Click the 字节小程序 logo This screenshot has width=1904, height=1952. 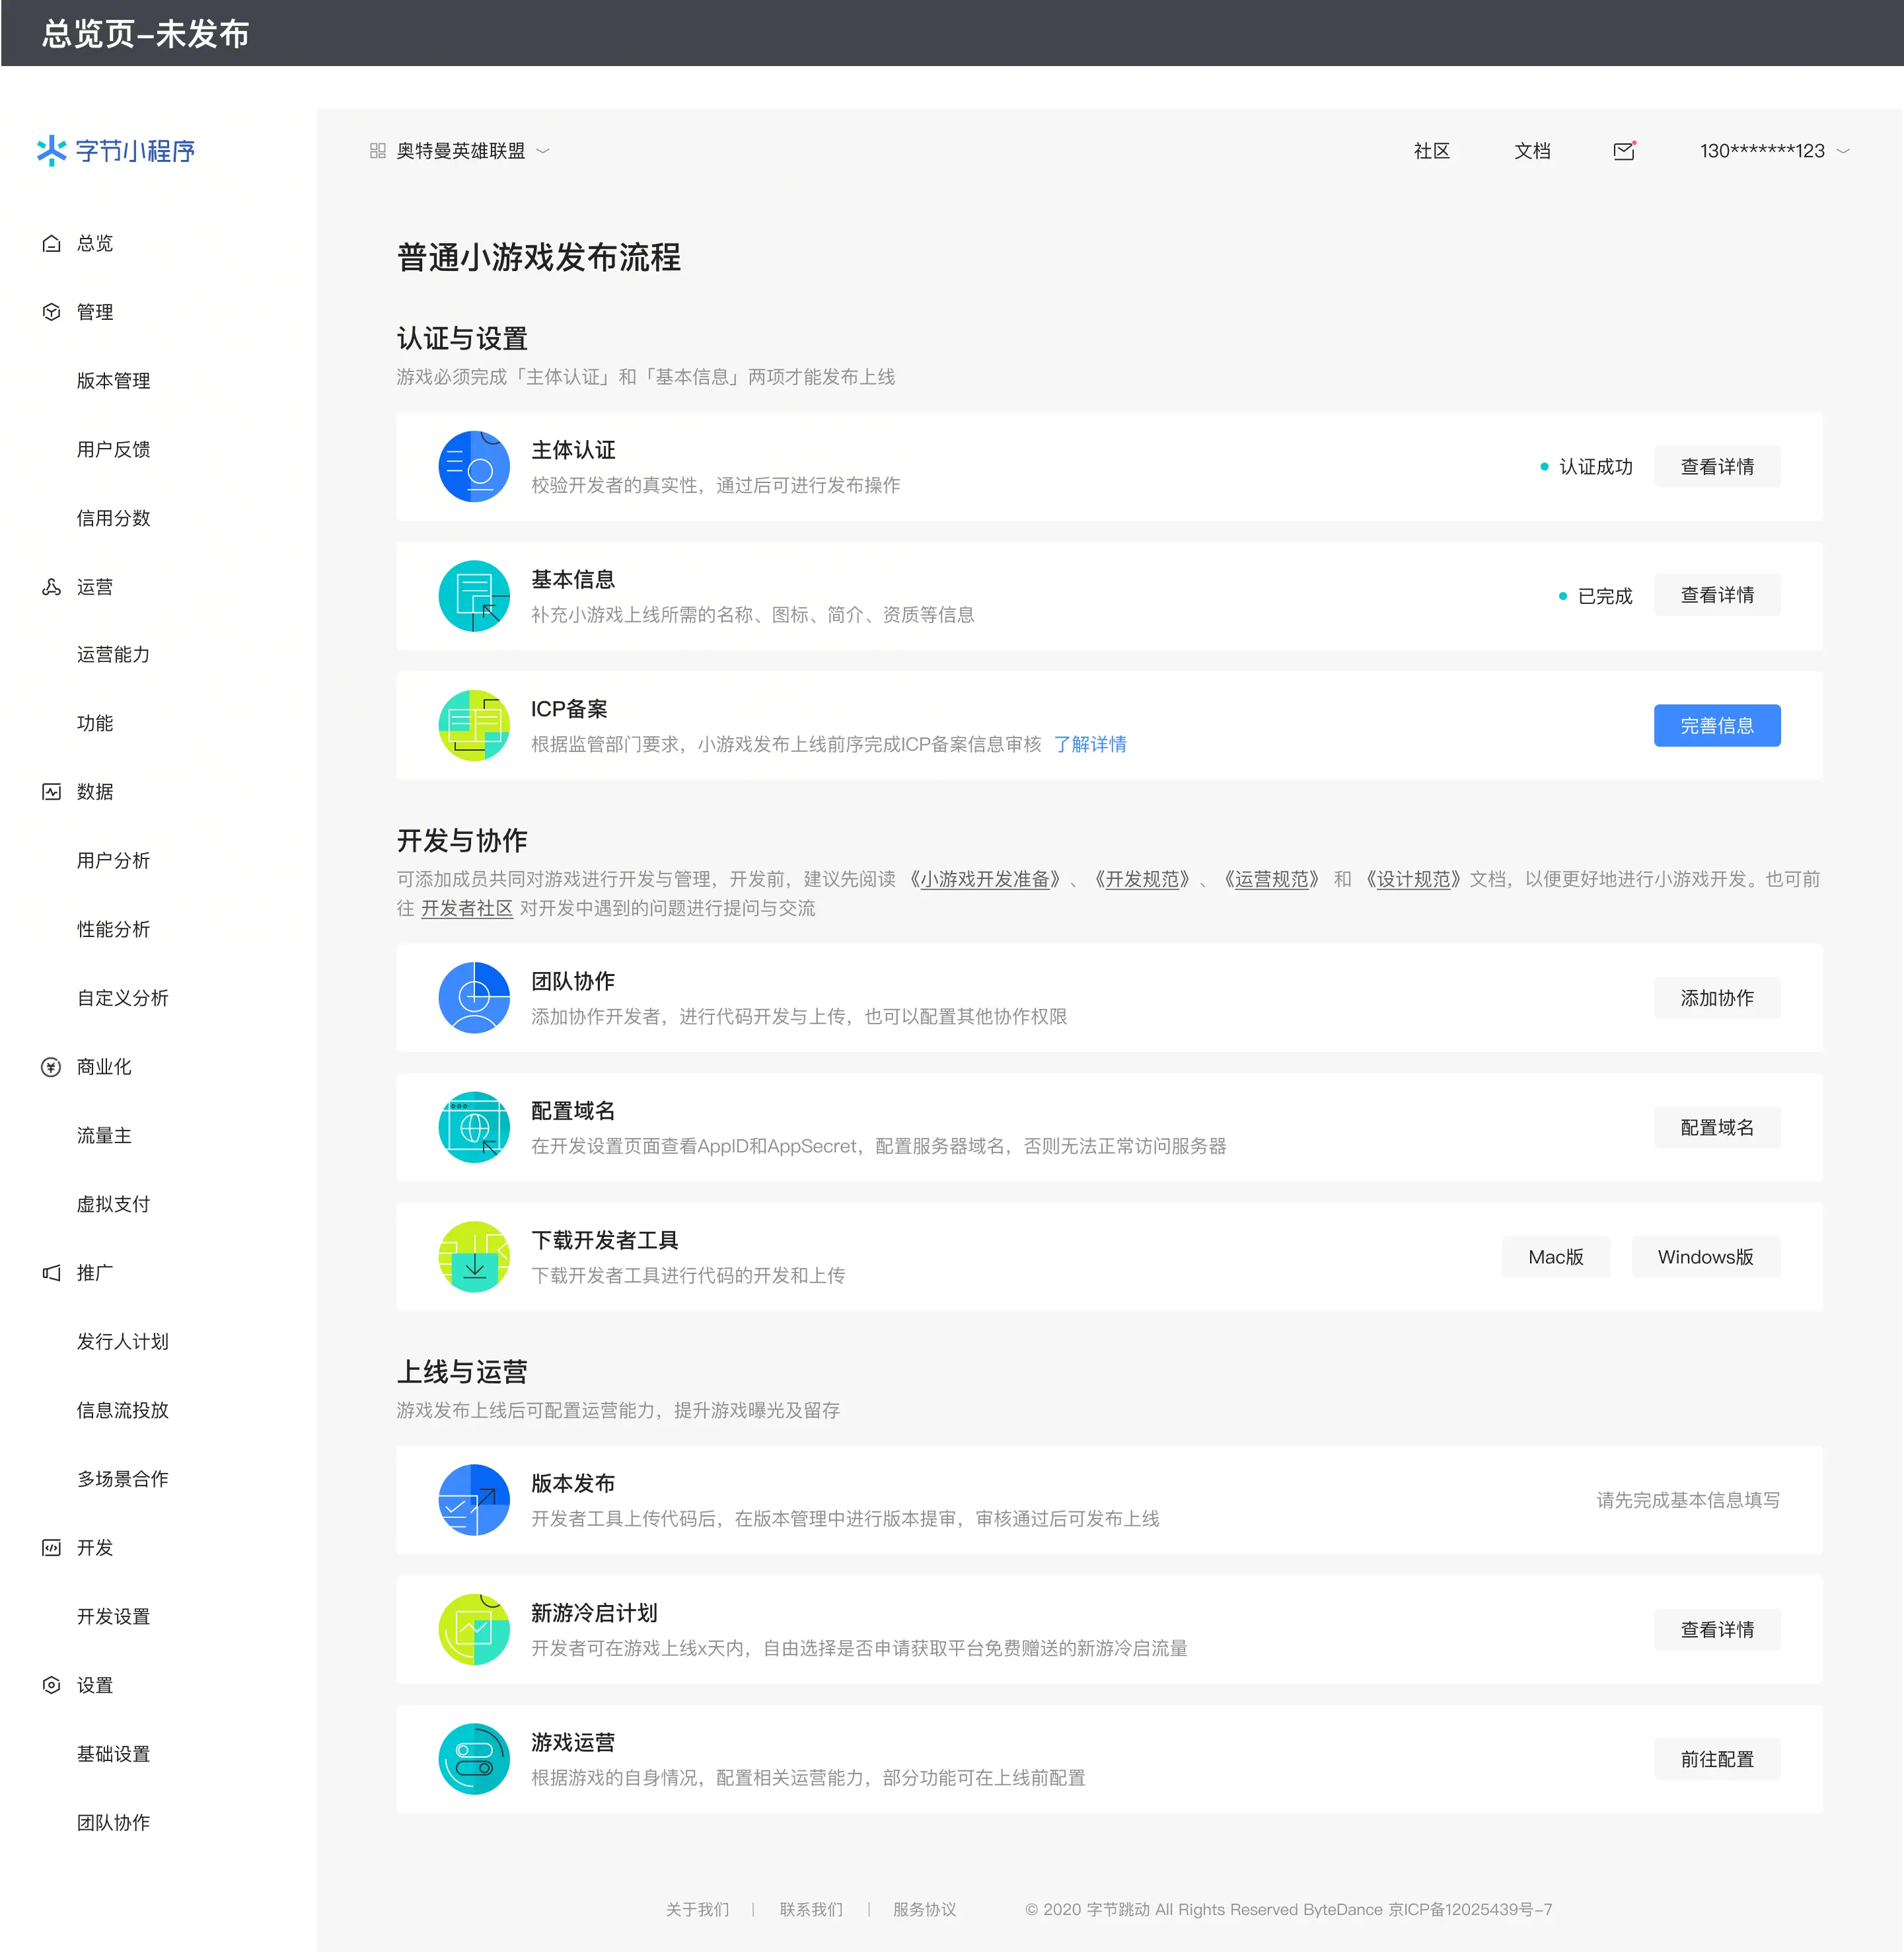point(116,151)
